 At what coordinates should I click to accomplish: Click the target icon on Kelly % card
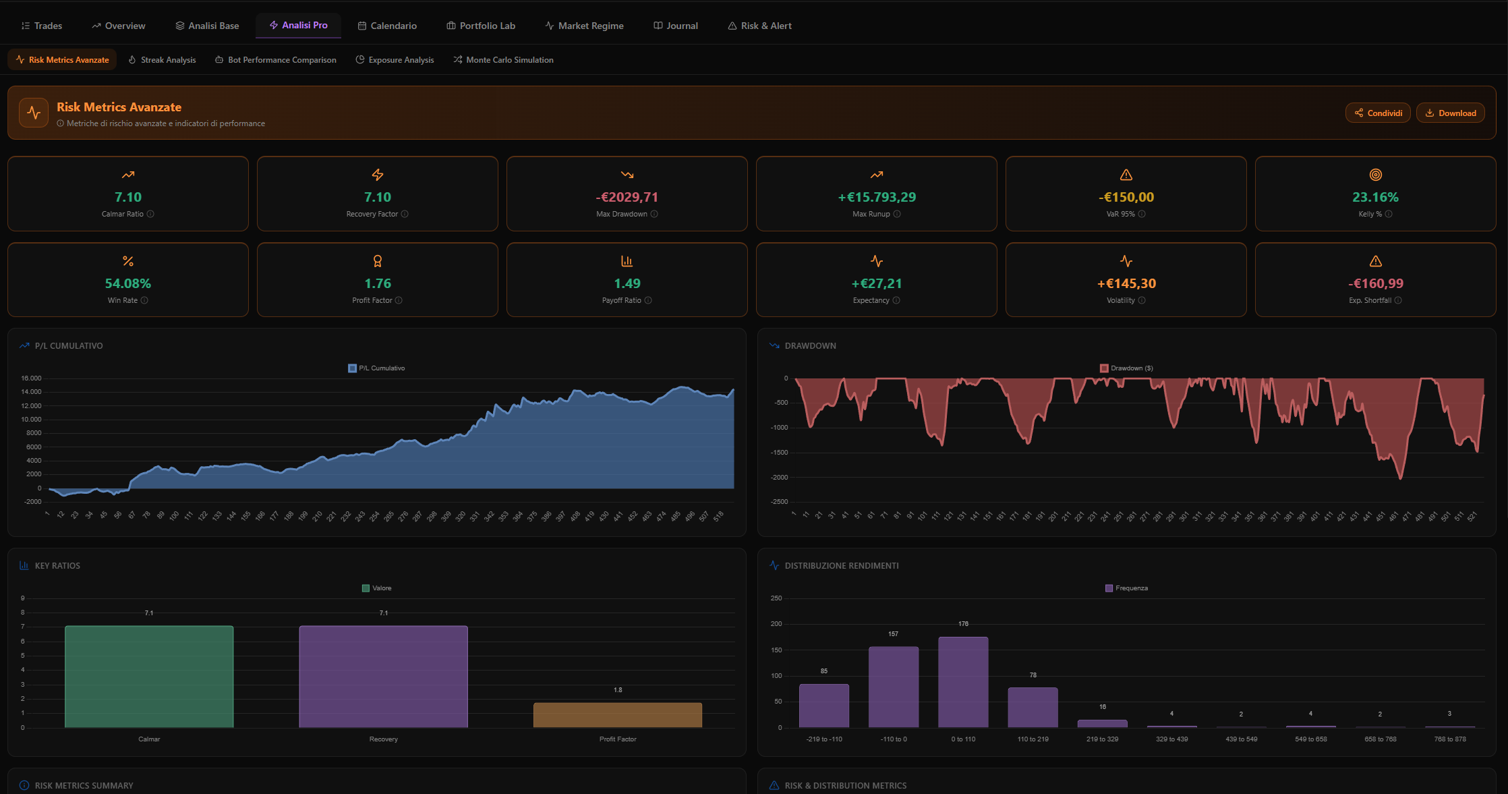pos(1375,175)
